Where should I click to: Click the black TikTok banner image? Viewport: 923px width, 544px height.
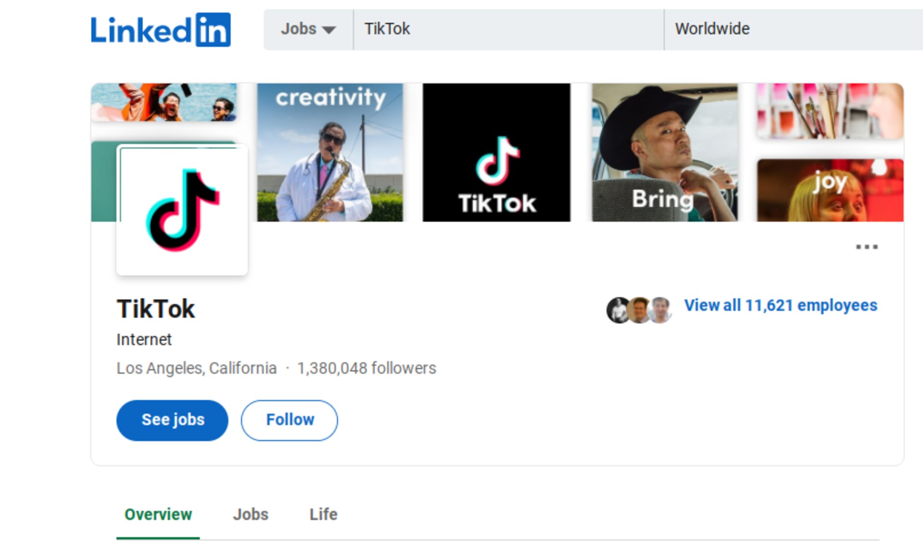point(496,152)
